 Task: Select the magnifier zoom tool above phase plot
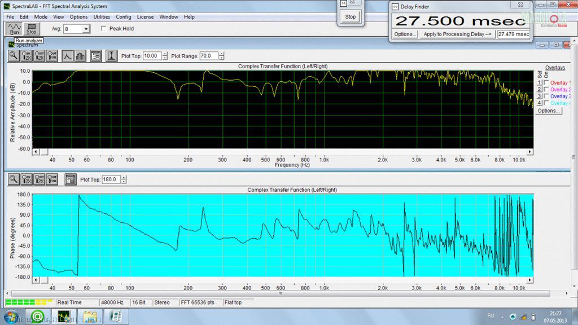point(14,179)
